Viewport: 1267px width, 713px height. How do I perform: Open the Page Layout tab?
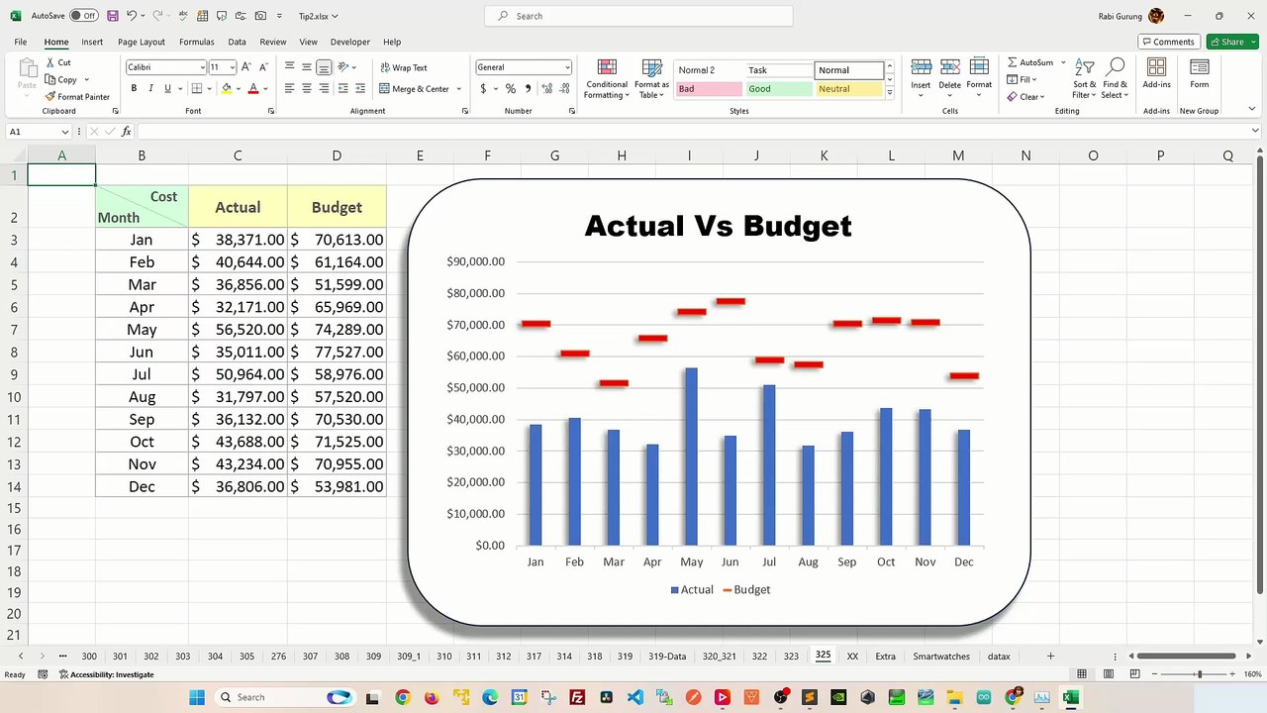point(142,42)
